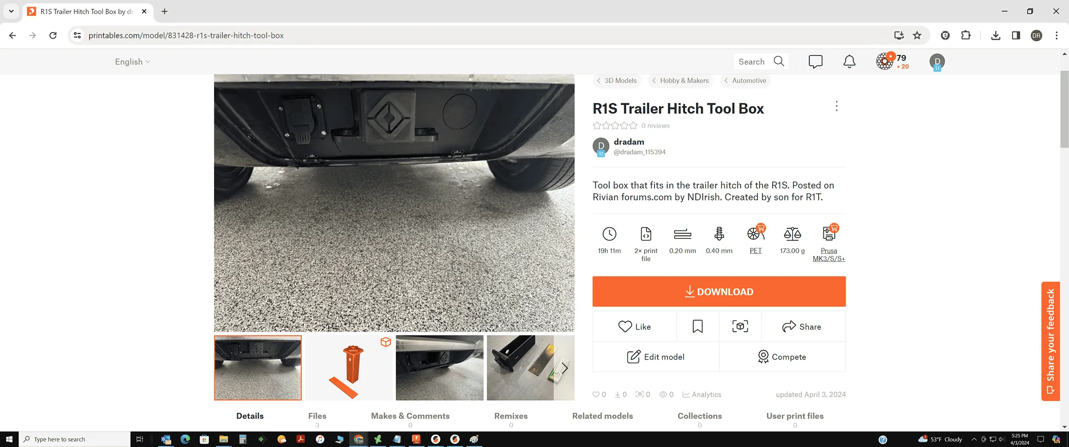This screenshot has height=447, width=1069.
Task: Toggle Chrome side panel icon
Action: [1016, 35]
